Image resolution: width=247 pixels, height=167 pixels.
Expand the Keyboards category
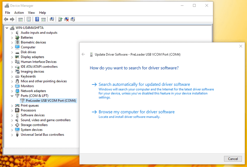click(12, 77)
